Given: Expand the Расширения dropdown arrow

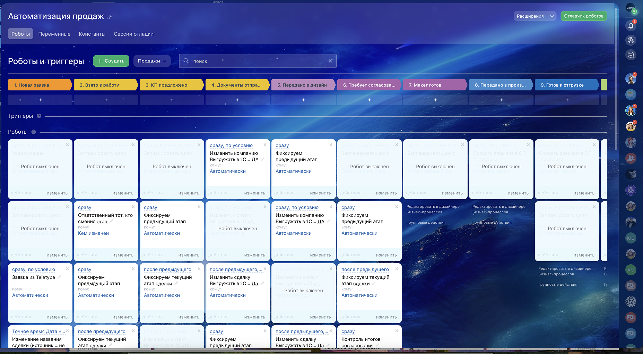Looking at the screenshot, I should click(x=552, y=16).
